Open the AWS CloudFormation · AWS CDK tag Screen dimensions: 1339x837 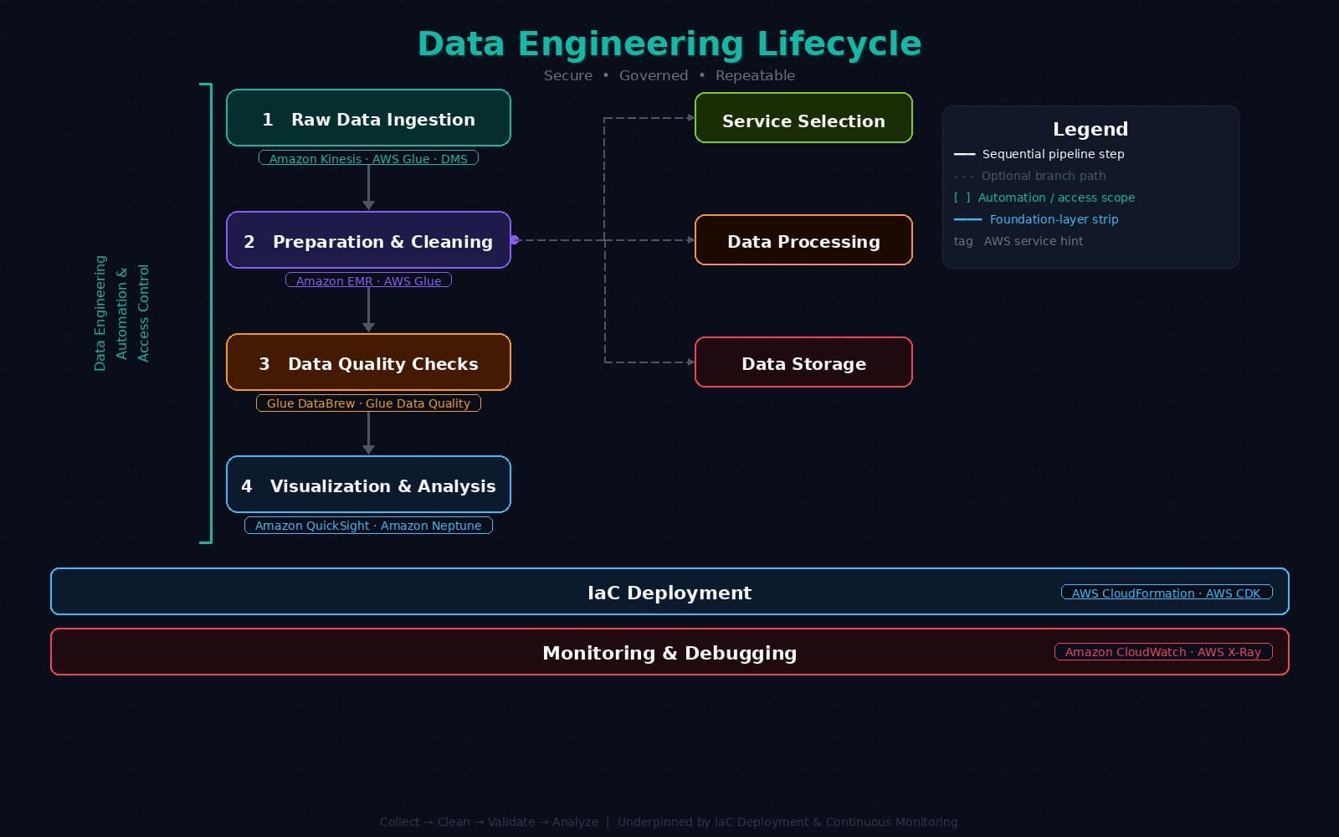(1166, 593)
